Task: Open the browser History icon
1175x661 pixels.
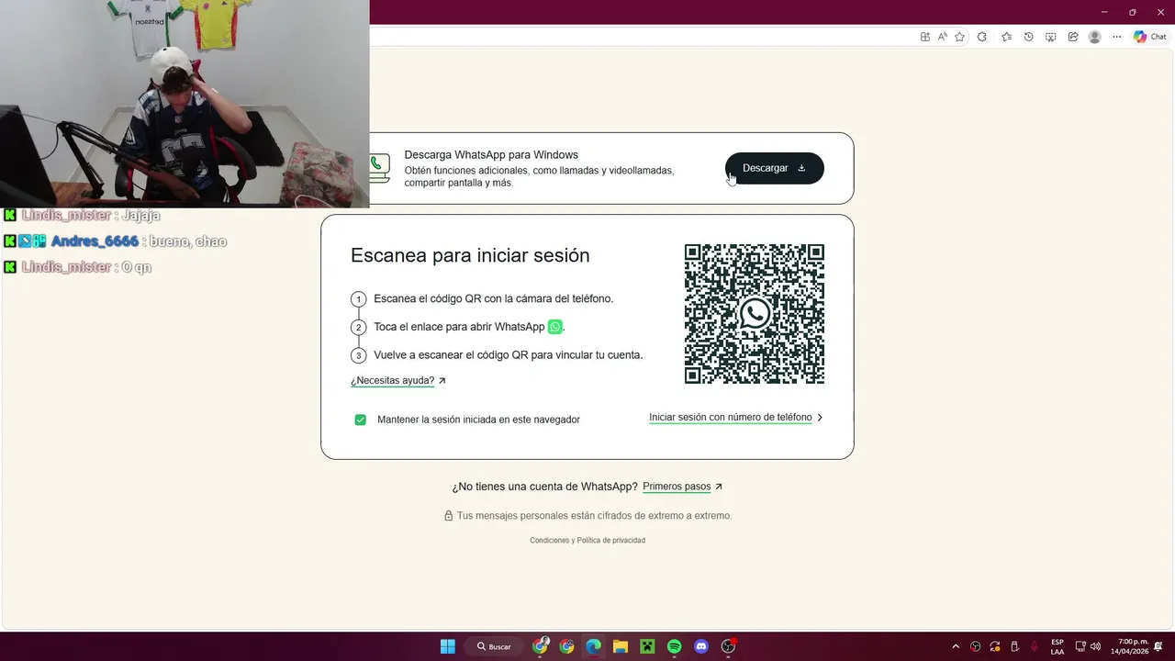Action: [x=1028, y=37]
